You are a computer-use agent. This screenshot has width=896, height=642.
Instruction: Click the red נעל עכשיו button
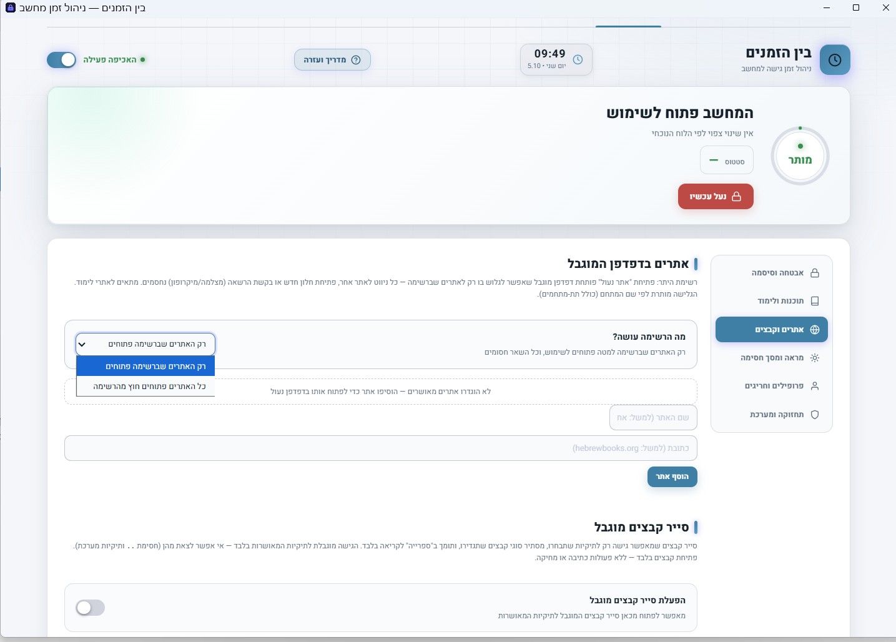[x=716, y=197]
